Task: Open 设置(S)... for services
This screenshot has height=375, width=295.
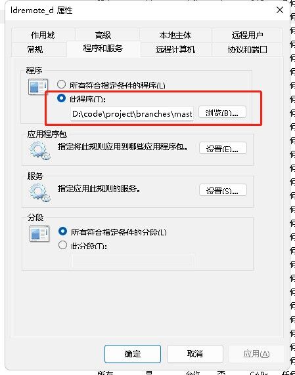Action: pos(223,190)
